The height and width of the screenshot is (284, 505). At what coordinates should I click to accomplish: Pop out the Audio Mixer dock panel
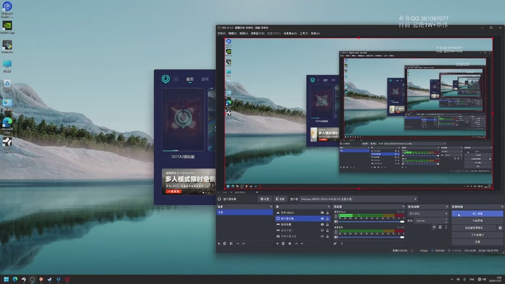click(403, 207)
